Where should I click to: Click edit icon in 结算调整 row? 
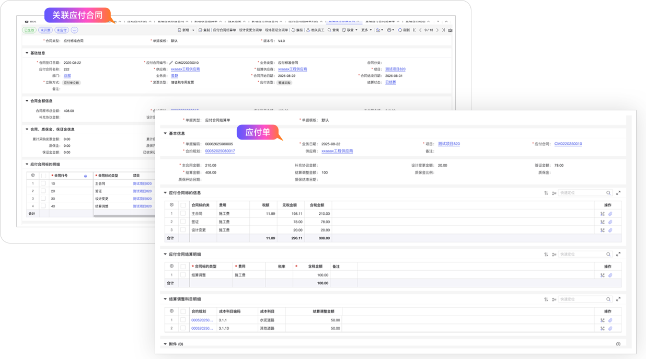[603, 275]
